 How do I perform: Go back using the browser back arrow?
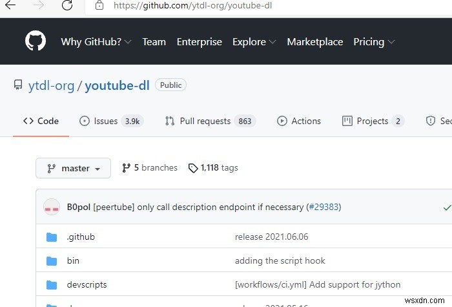pos(10,6)
